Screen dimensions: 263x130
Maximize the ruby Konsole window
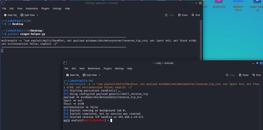pyautogui.click(x=257, y=63)
